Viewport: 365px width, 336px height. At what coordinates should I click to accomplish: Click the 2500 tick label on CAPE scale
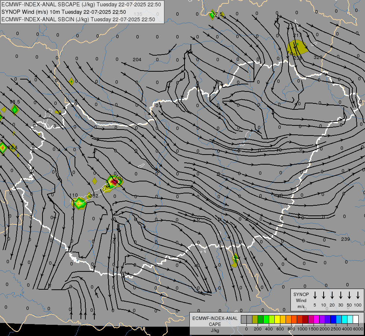[336, 329]
